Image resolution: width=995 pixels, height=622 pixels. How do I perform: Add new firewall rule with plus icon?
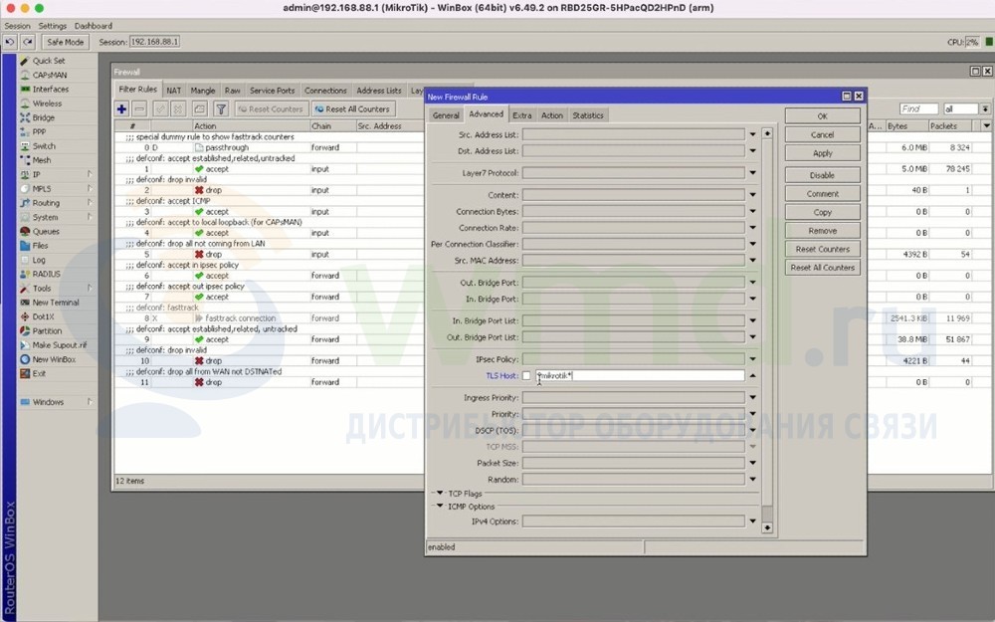[121, 109]
